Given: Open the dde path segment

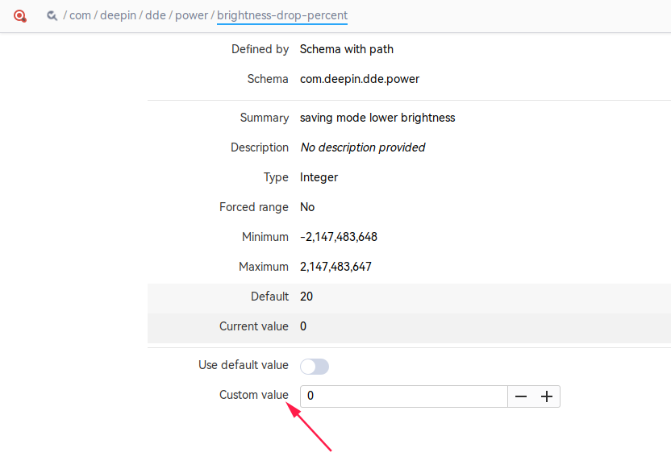Looking at the screenshot, I should 155,15.
